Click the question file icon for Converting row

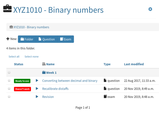[105, 80]
